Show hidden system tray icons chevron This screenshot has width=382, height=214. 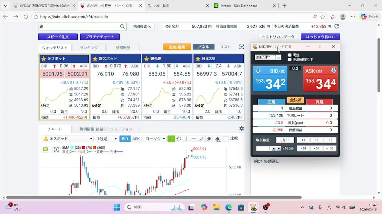(302, 207)
